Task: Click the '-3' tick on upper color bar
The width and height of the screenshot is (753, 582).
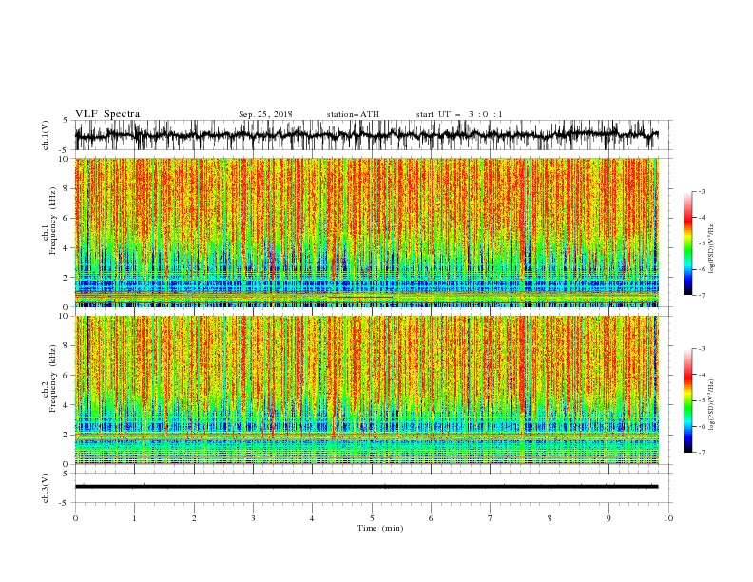Action: coord(701,191)
